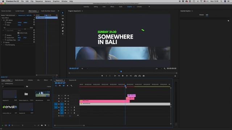Expand the Rotation property

(3, 35)
